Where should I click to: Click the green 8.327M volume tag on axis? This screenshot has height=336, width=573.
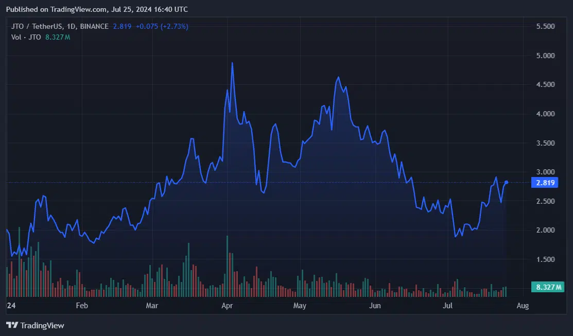[549, 287]
